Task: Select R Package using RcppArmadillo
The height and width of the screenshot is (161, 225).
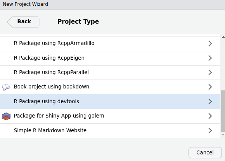Action: 110,43
